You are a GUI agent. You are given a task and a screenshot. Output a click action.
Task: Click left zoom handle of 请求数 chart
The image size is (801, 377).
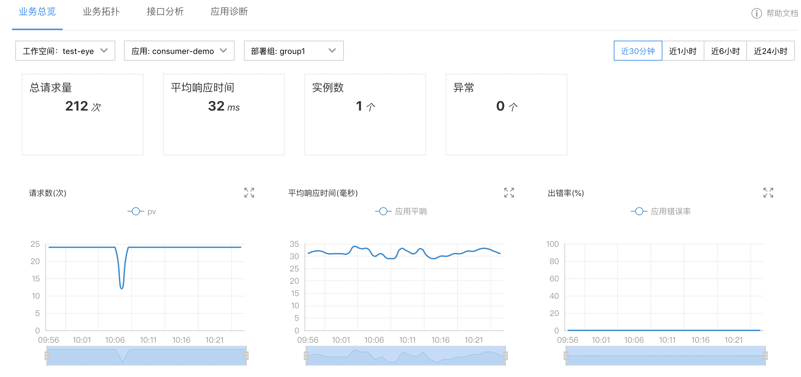click(x=47, y=356)
